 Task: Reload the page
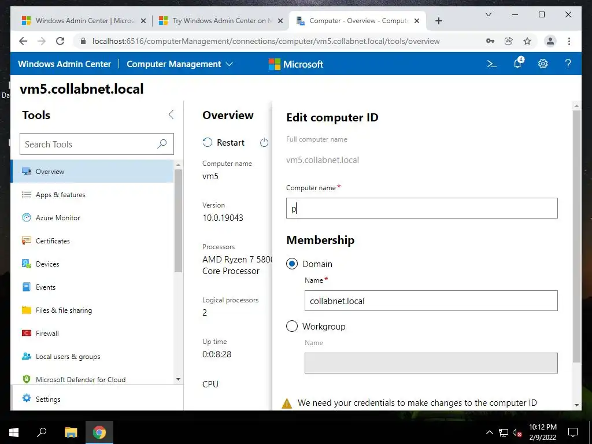pyautogui.click(x=60, y=41)
